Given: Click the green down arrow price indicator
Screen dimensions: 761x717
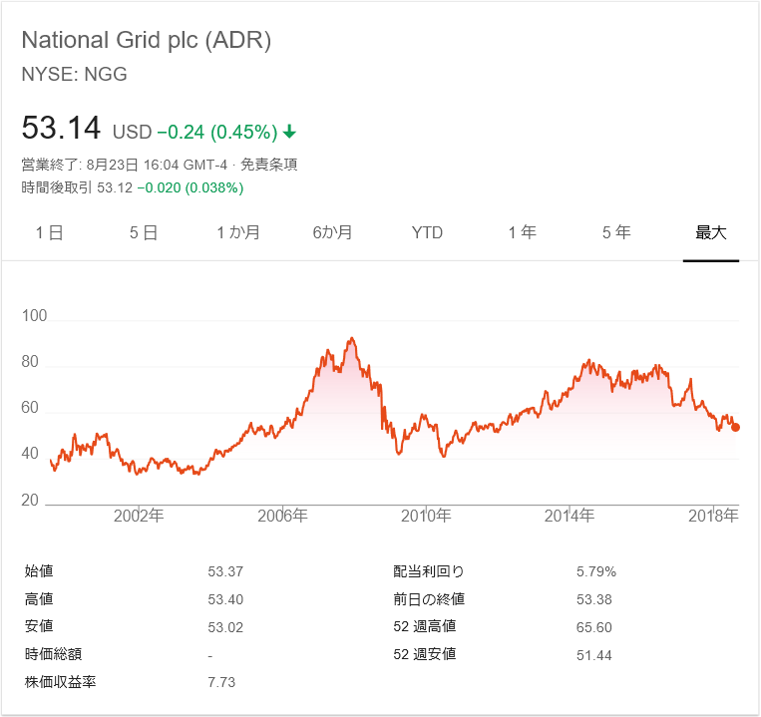Looking at the screenshot, I should [290, 132].
